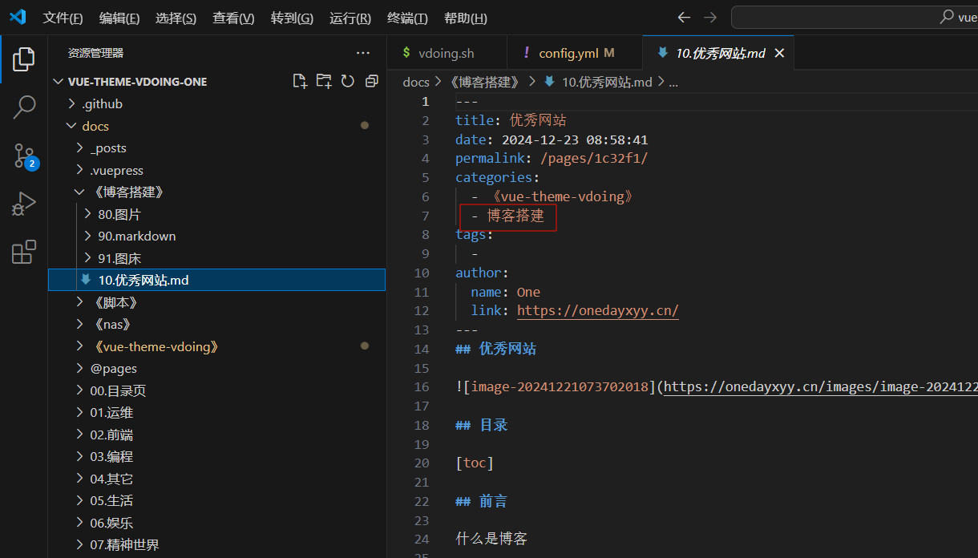
Task: Expand the 07.精神世界 folder
Action: (217, 545)
